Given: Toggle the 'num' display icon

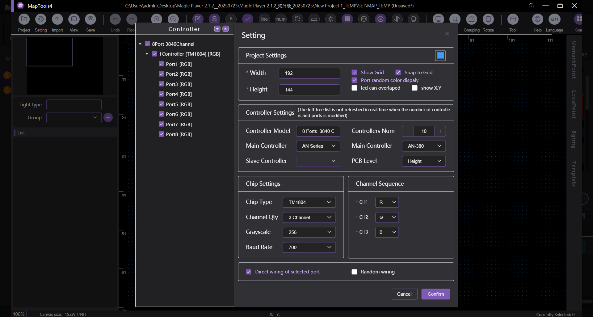Looking at the screenshot, I should point(281,19).
